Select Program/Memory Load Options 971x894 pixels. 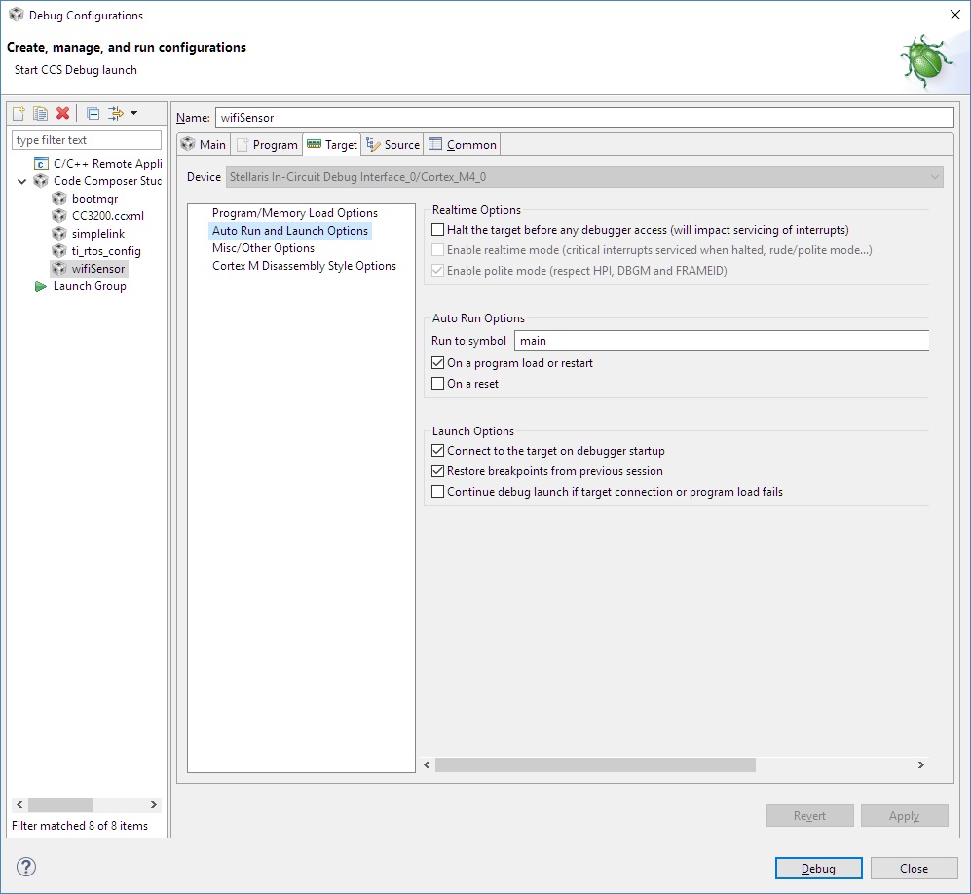pyautogui.click(x=295, y=213)
